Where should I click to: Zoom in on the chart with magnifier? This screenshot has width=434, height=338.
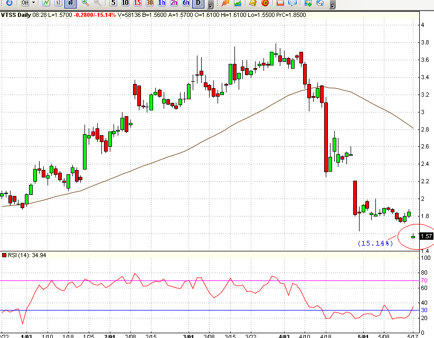point(84,4)
